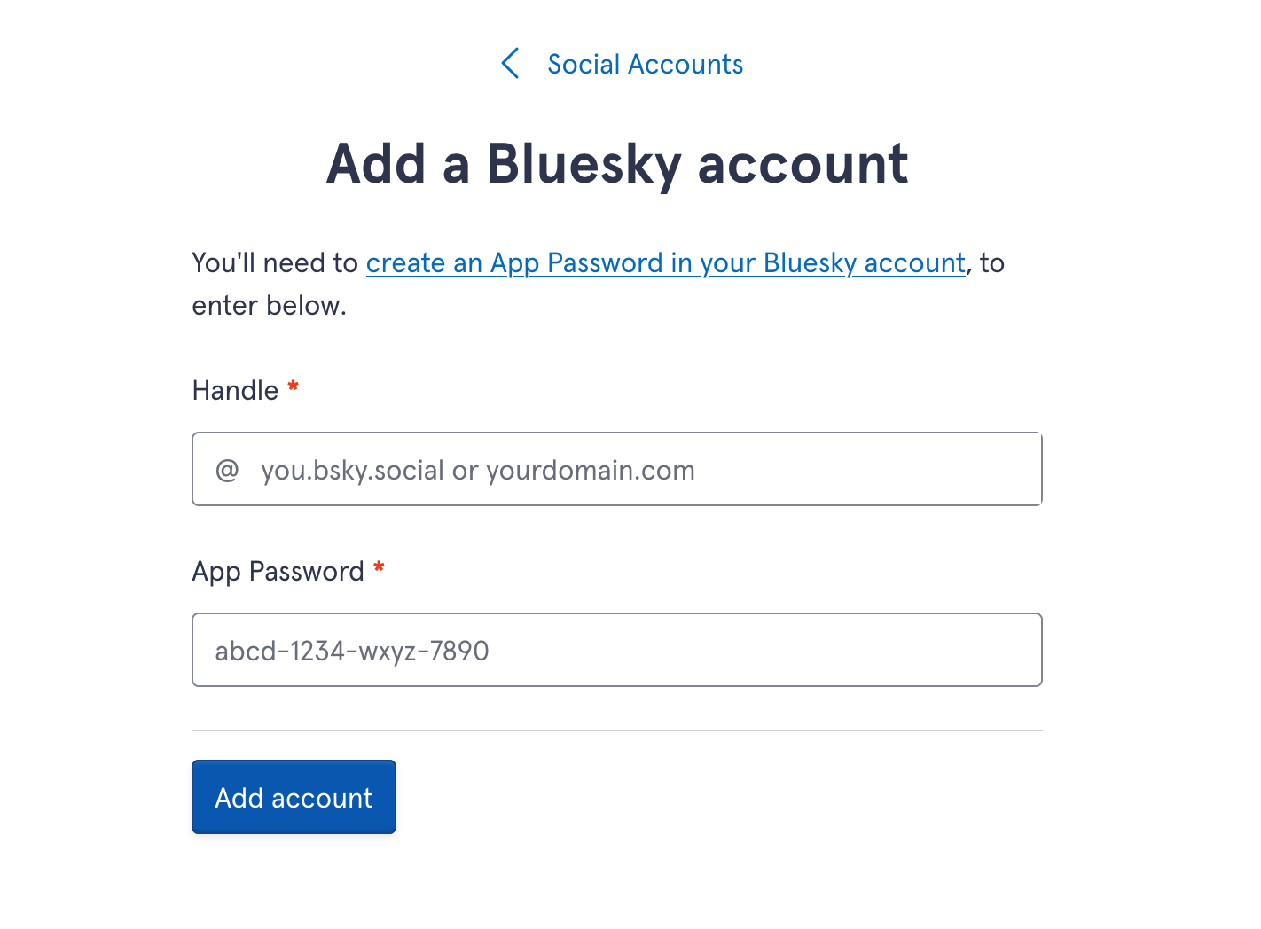Click the App Password field label
This screenshot has width=1261, height=929.
pos(278,571)
